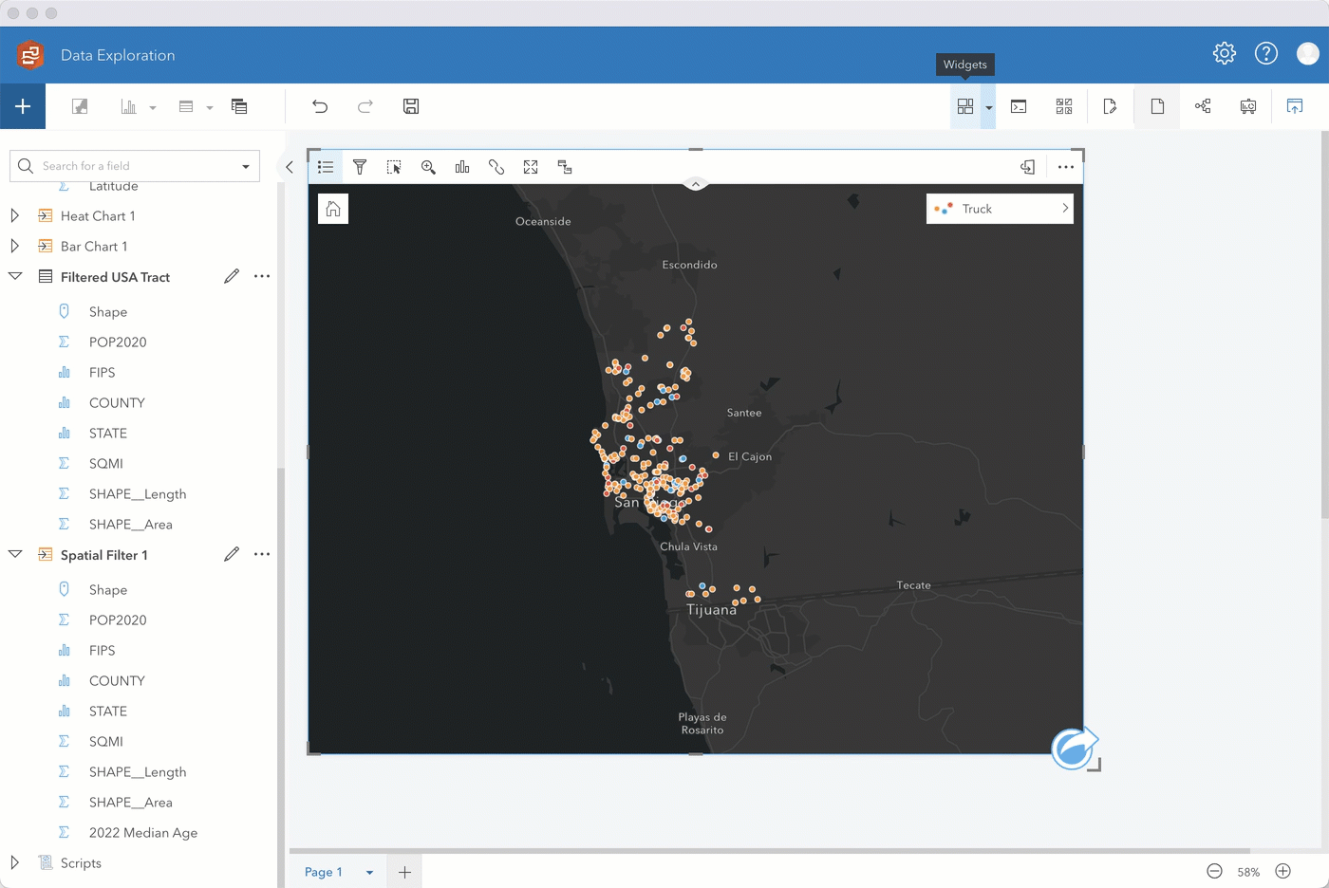The height and width of the screenshot is (888, 1329).
Task: Rename the Filtered USA Tract dataset
Action: click(232, 276)
